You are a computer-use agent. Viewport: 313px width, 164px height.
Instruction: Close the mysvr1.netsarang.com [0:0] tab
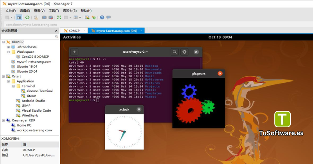(141, 30)
